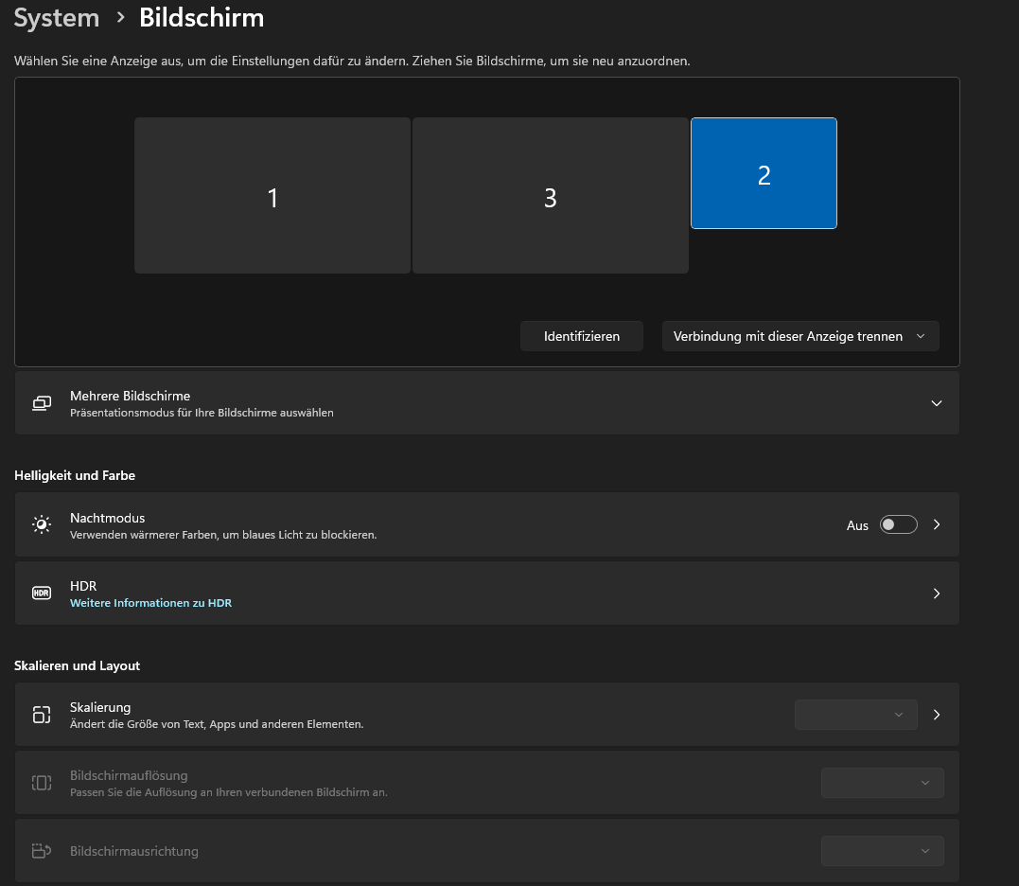Click the Bildschirmausrichtung row title
The image size is (1019, 886).
point(133,851)
